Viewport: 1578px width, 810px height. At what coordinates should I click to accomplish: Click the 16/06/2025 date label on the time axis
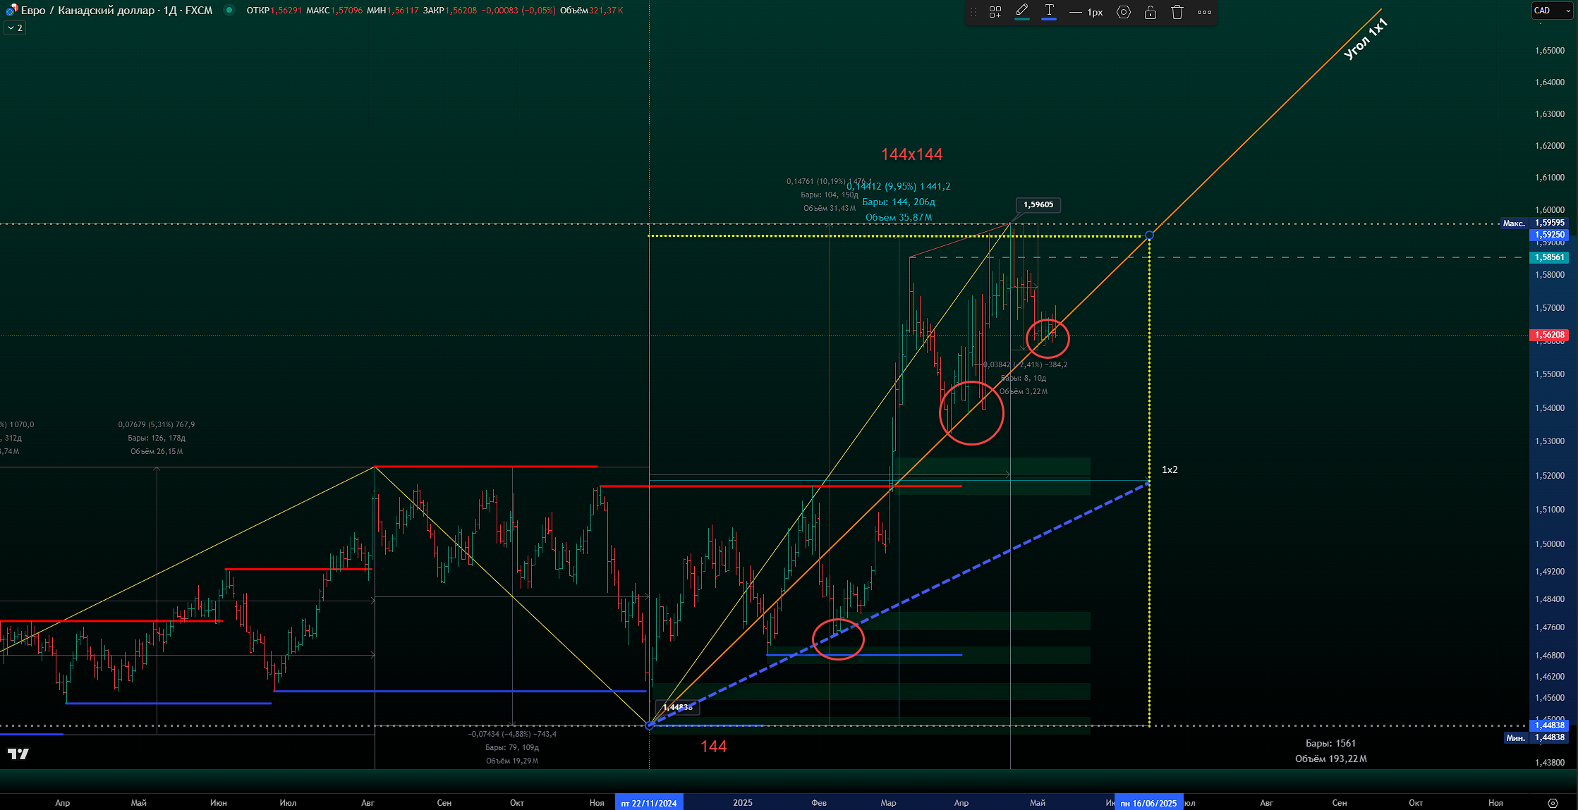pyautogui.click(x=1148, y=803)
